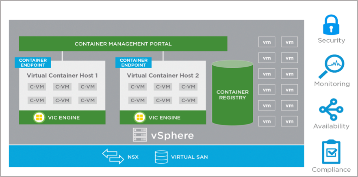This screenshot has width=358, height=177.
Task: Select the Monitoring magnifier icon
Action: [x=331, y=67]
